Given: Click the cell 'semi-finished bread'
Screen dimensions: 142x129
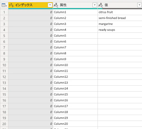Looking at the screenshot, I should (120, 18).
